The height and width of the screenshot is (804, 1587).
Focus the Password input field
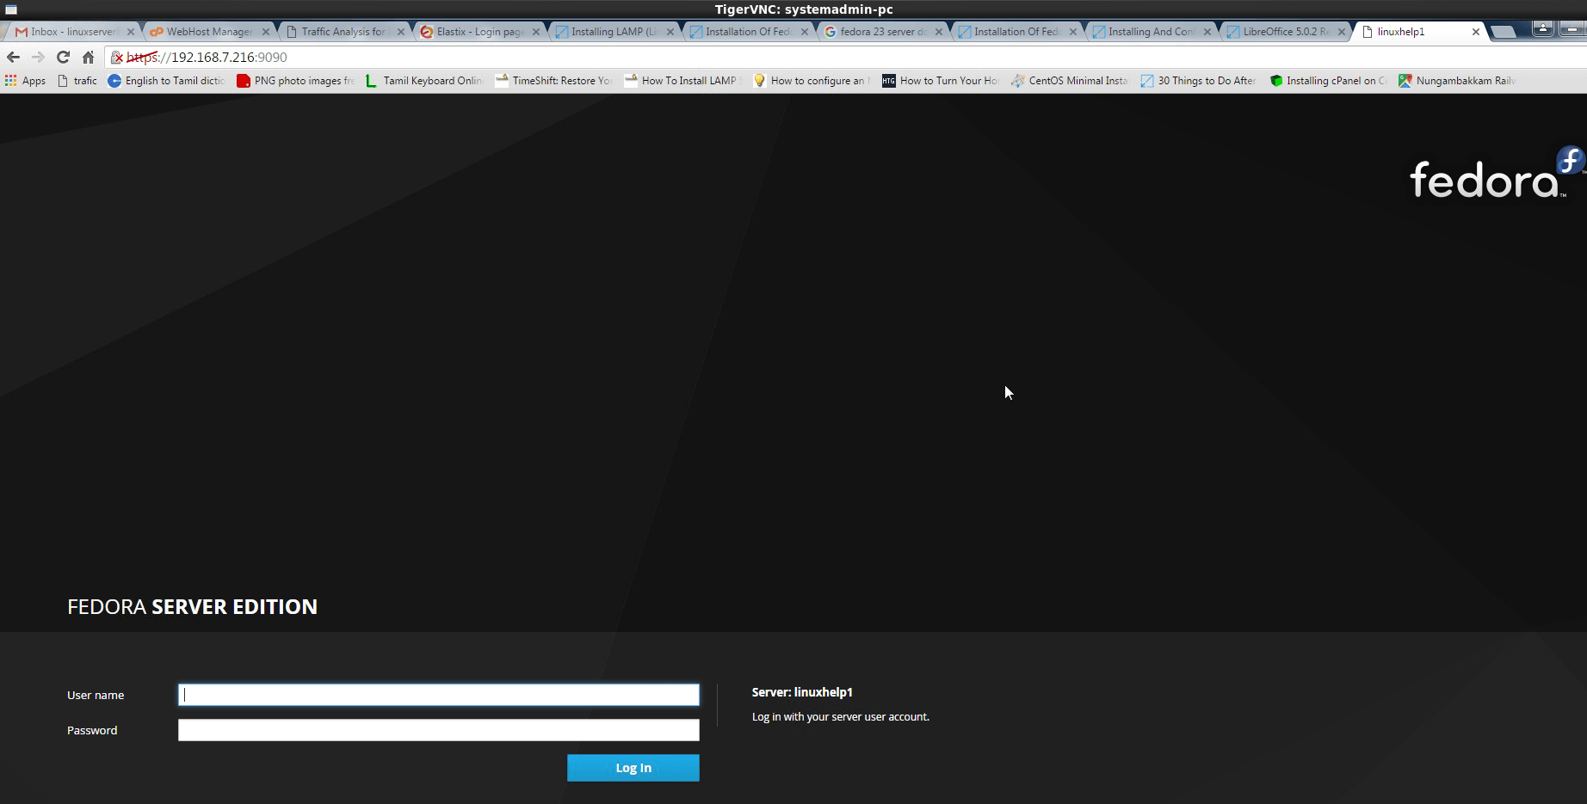coord(439,730)
